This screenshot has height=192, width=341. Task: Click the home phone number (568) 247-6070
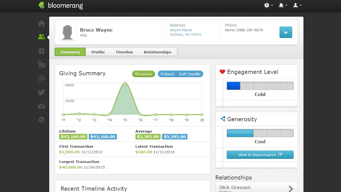pos(249,30)
